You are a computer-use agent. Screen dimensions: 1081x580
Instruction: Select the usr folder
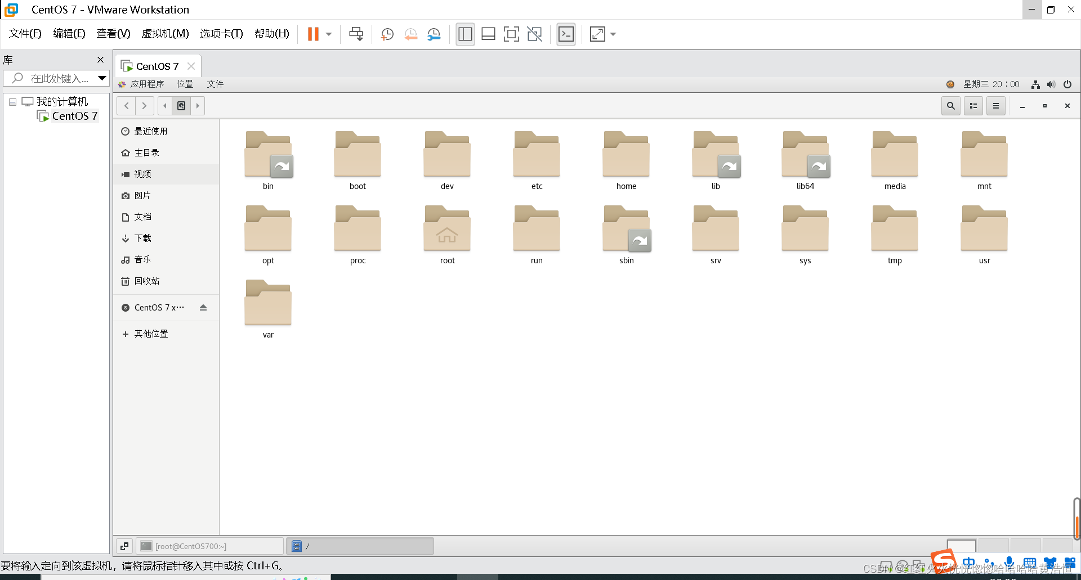point(984,235)
